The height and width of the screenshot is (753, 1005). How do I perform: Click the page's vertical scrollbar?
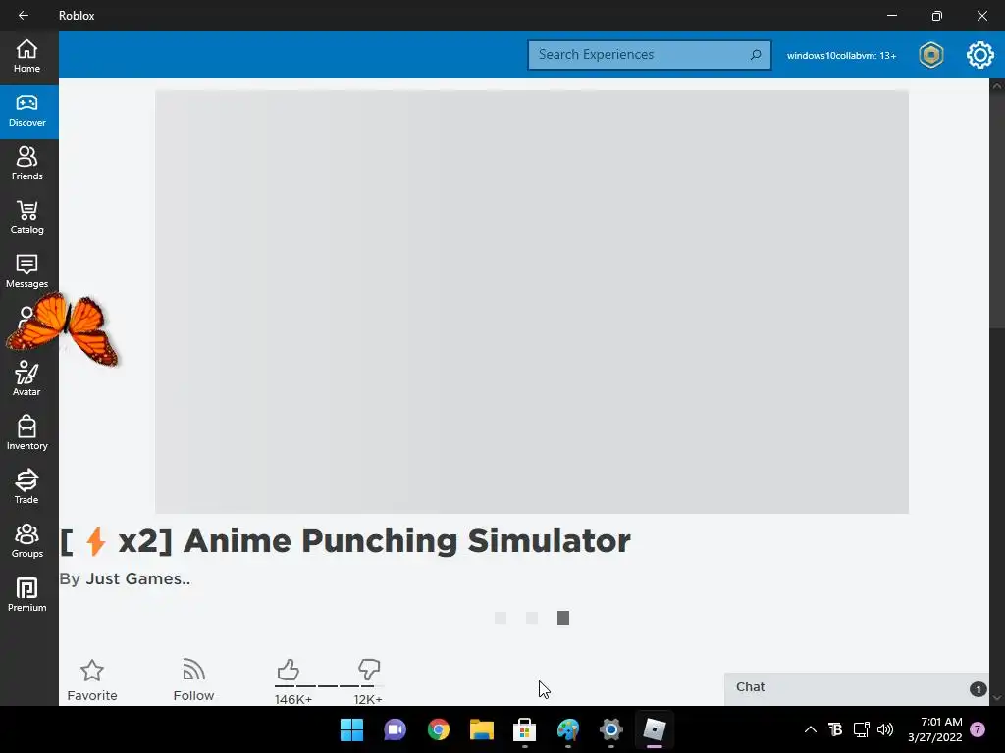click(x=997, y=392)
